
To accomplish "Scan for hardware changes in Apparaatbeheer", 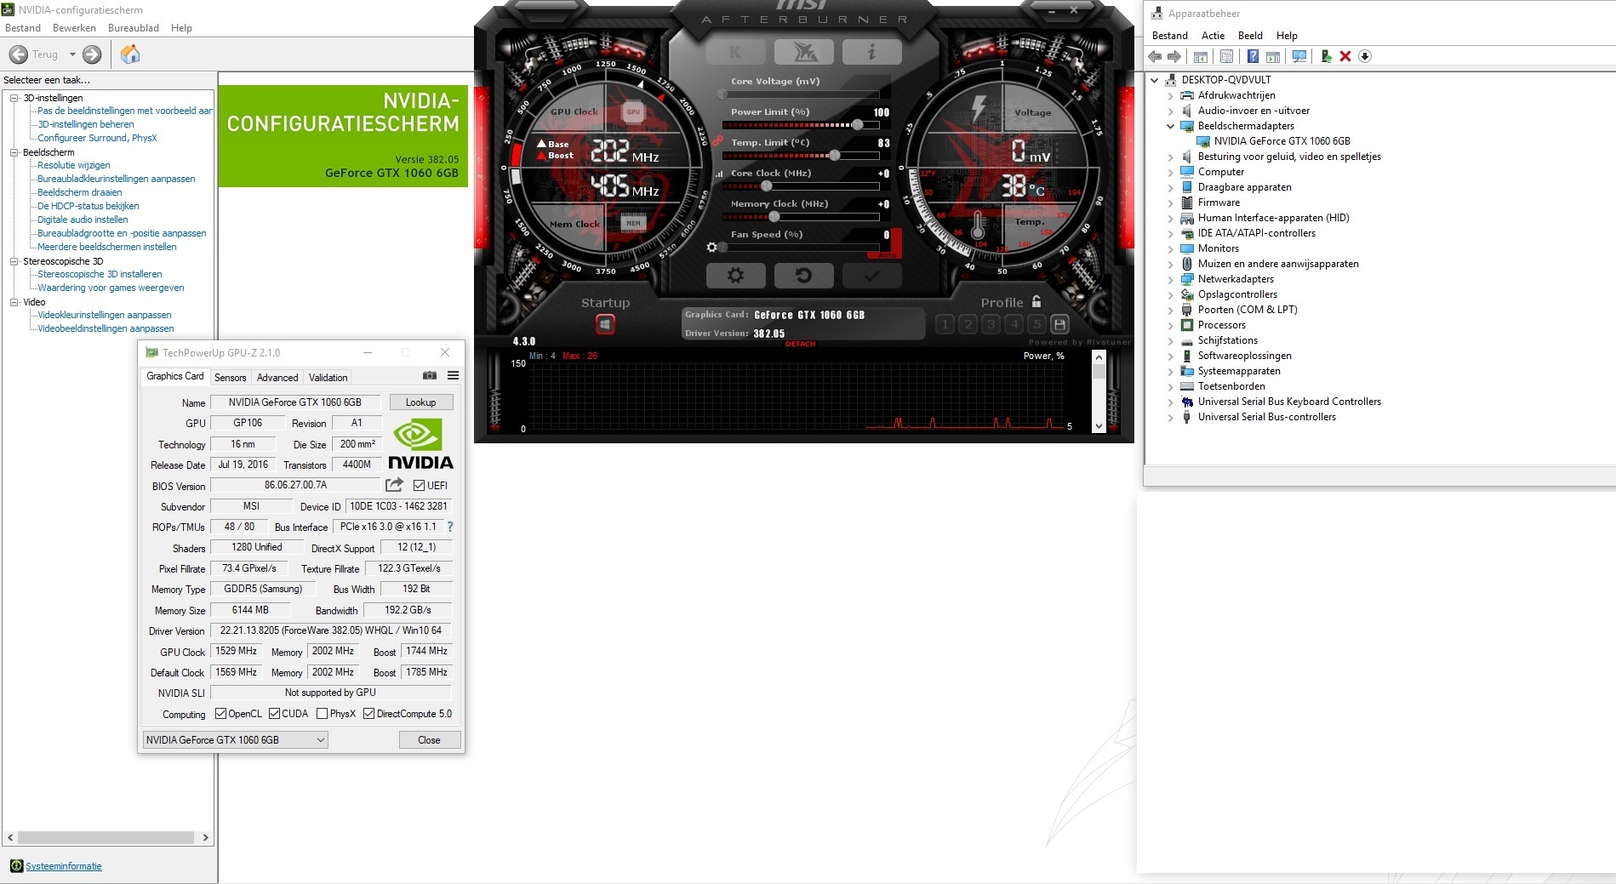I will coord(1299,57).
